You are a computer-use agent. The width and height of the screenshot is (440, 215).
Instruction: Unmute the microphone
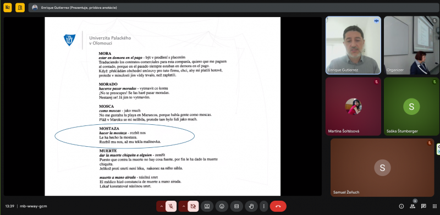171,206
